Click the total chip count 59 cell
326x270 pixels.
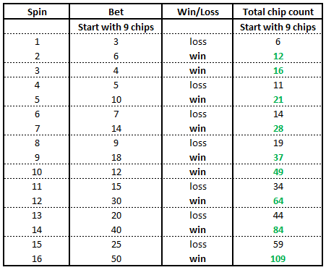(x=278, y=244)
